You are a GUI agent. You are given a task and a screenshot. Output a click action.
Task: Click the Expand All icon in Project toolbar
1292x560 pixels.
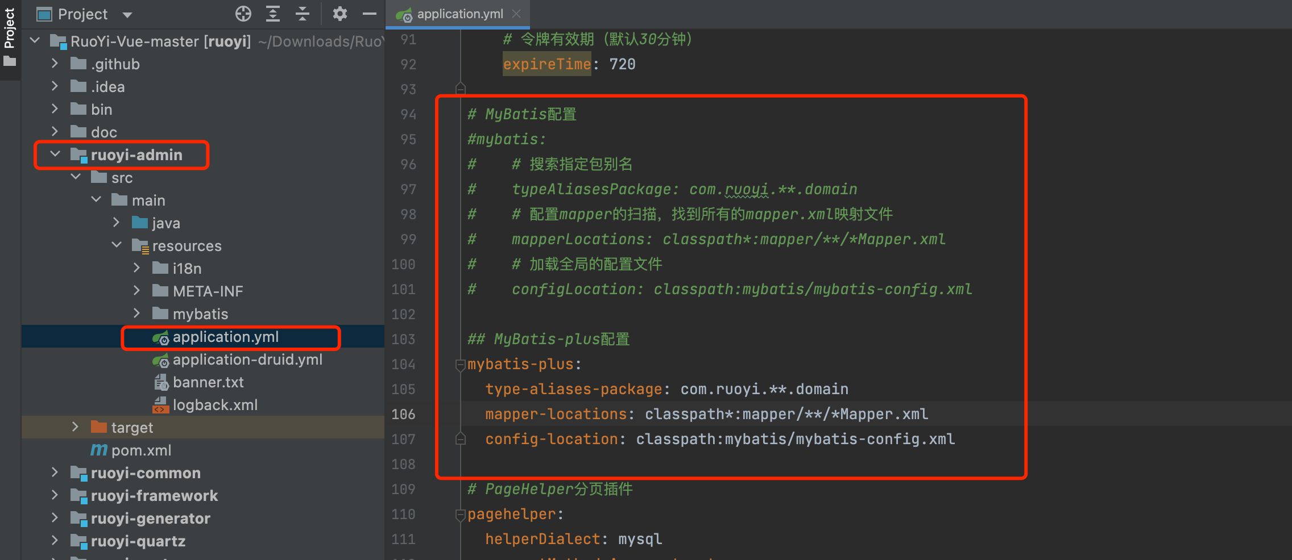pyautogui.click(x=273, y=14)
